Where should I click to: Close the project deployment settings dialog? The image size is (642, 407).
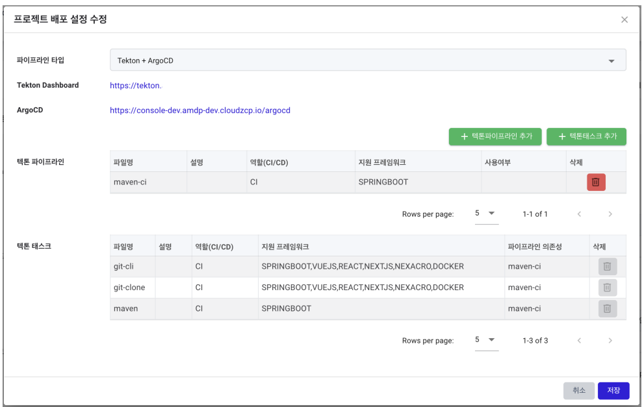624,19
